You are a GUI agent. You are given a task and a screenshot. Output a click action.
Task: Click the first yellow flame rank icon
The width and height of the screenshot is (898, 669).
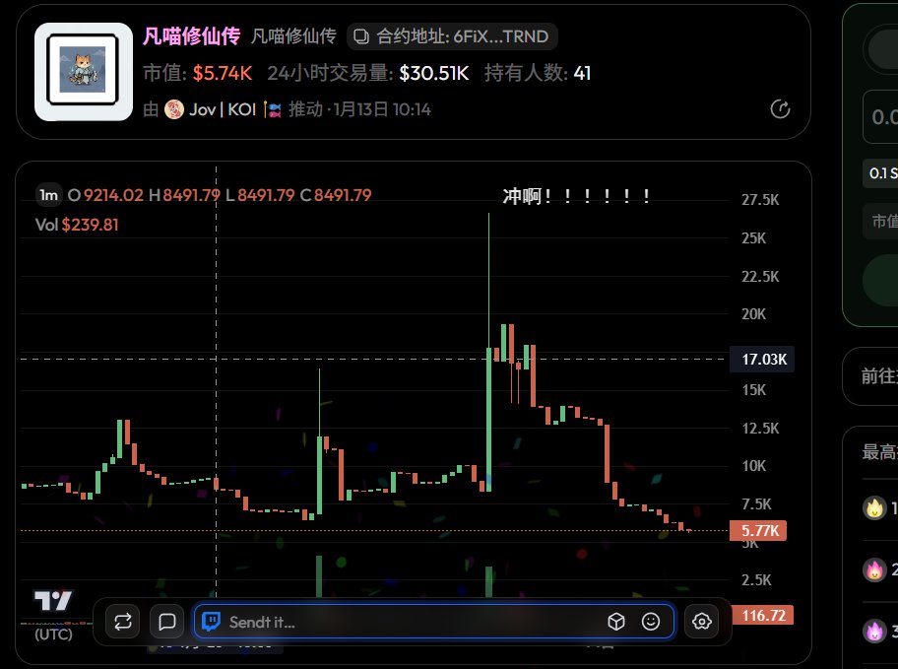(x=874, y=507)
